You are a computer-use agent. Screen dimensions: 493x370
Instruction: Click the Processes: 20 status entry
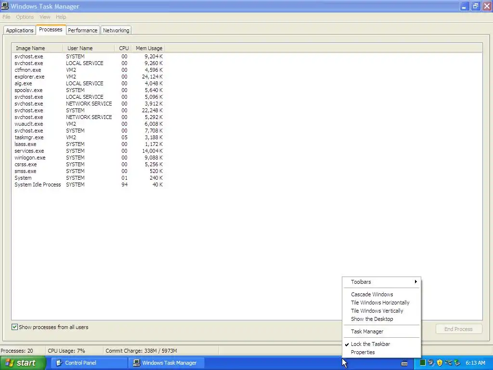(17, 351)
